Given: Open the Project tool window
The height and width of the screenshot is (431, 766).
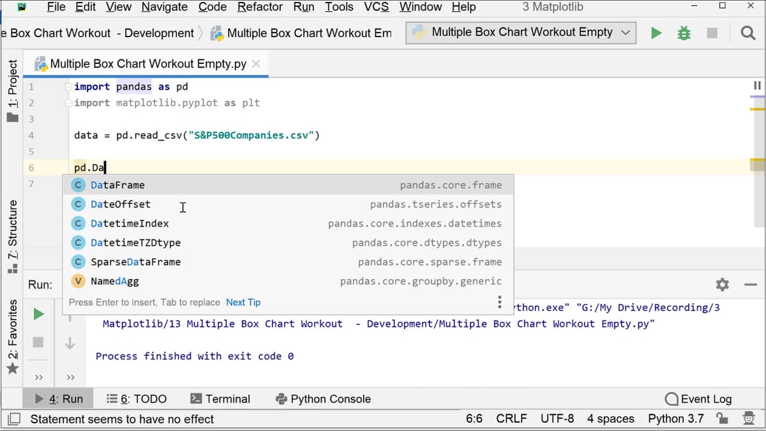Looking at the screenshot, I should pyautogui.click(x=12, y=90).
